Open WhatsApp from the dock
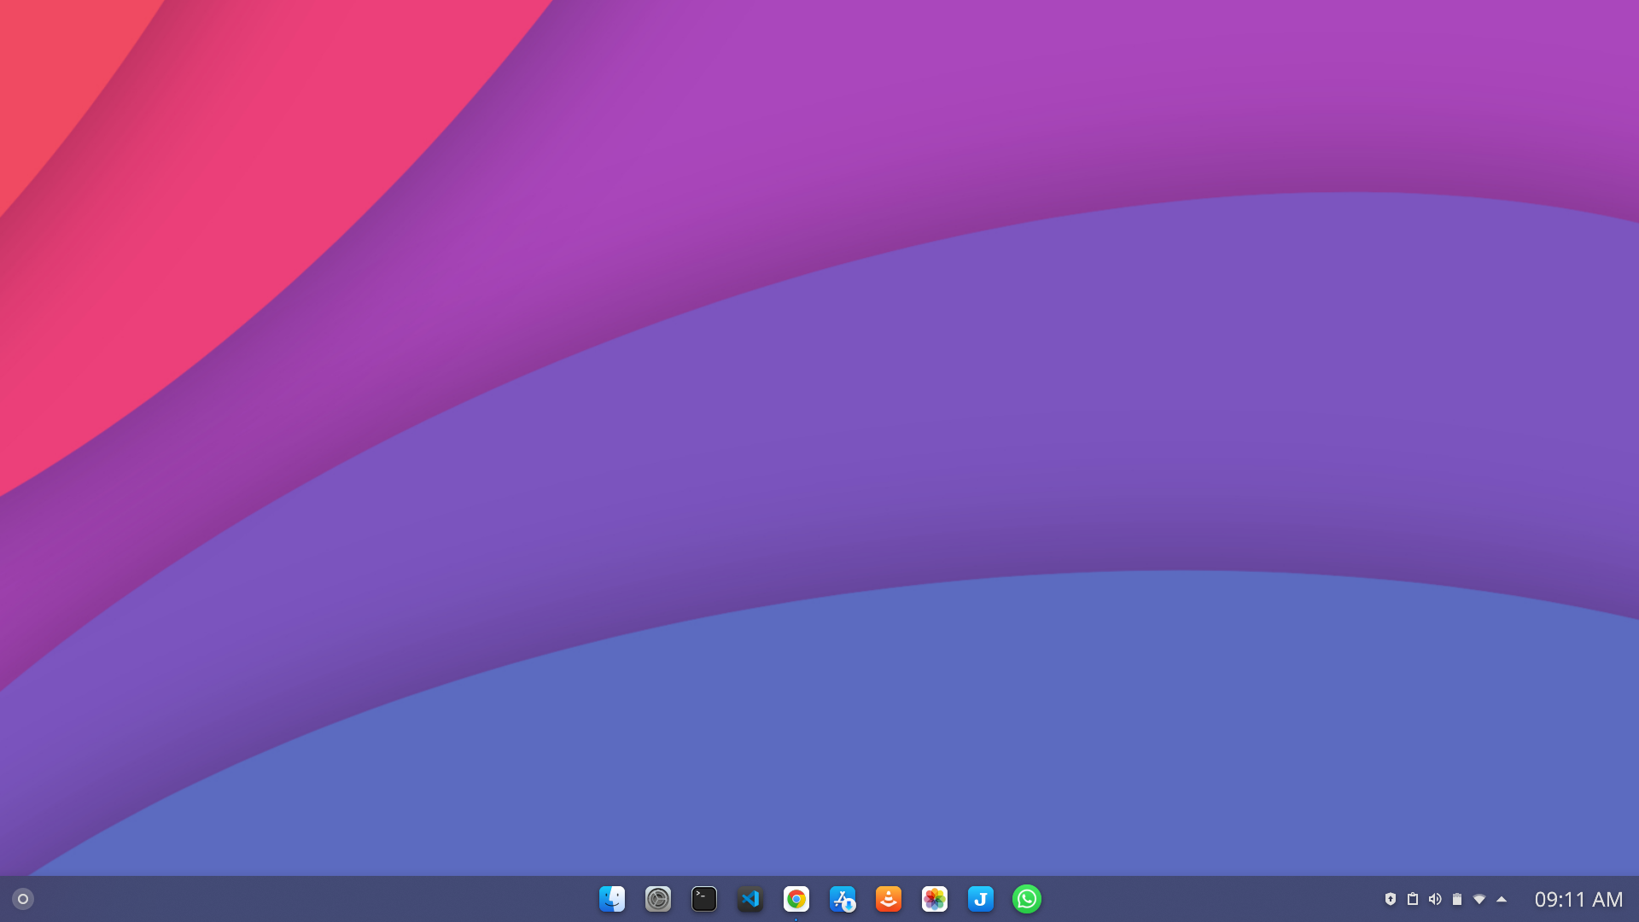 tap(1027, 898)
